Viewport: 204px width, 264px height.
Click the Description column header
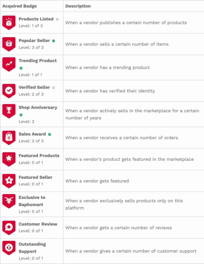click(78, 6)
